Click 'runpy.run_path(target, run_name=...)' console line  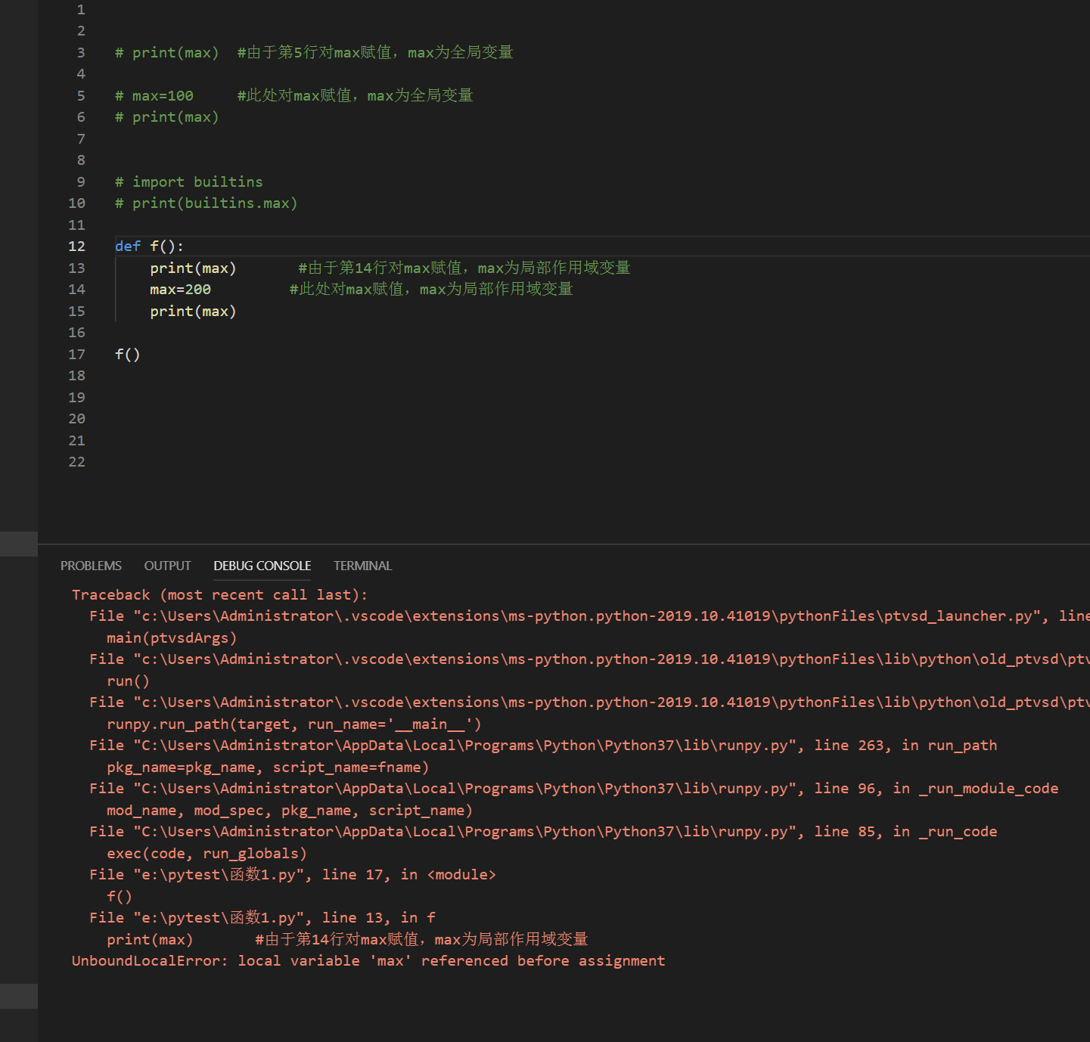pos(294,724)
